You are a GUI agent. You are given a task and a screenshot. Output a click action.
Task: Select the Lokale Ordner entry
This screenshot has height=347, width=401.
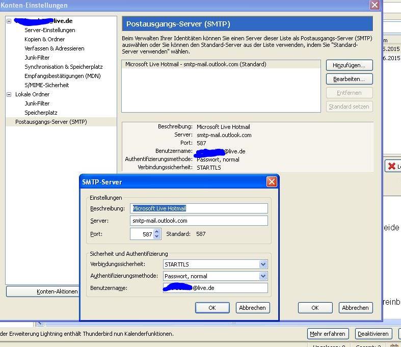coord(32,94)
